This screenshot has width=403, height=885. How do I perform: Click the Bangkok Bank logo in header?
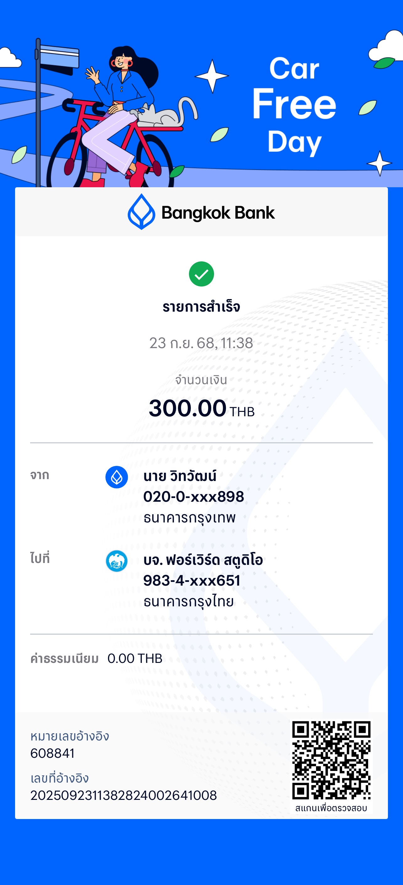(x=201, y=212)
